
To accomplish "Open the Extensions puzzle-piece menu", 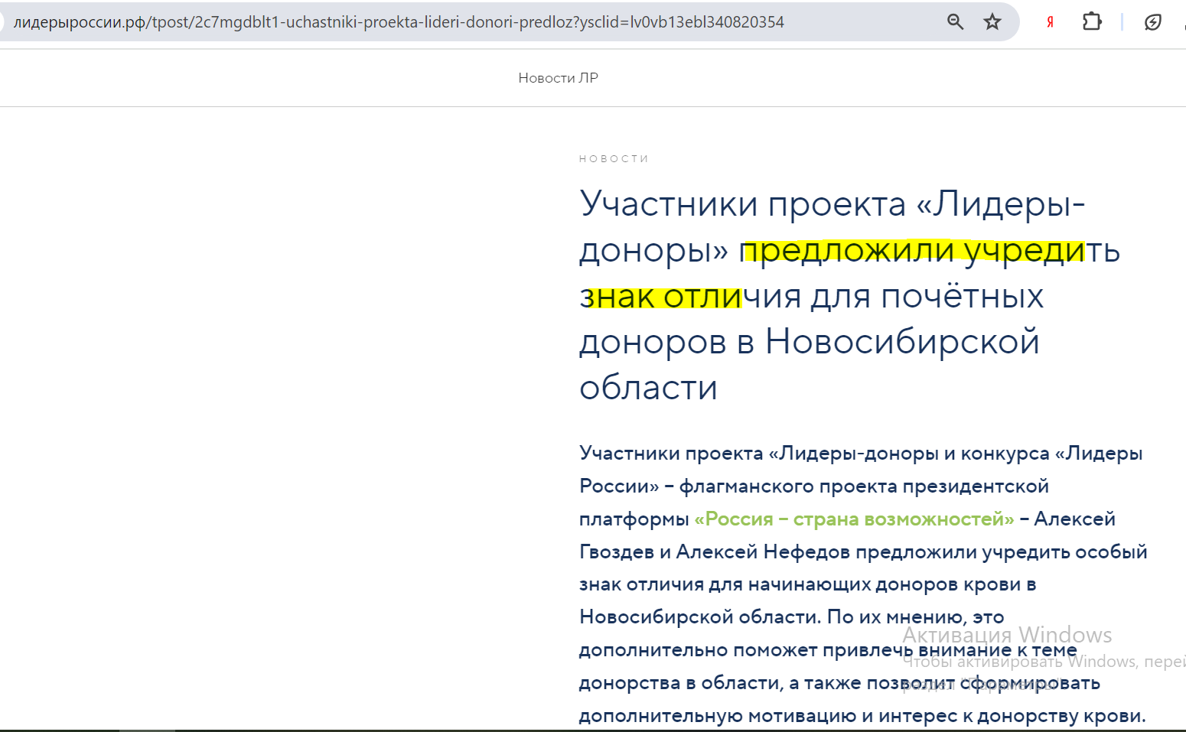I will click(1092, 22).
